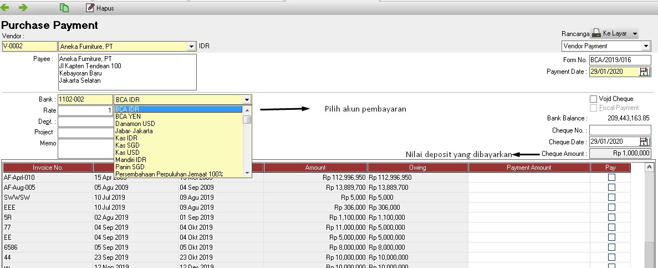Check Pay box for invoice SWWSW

(611, 197)
